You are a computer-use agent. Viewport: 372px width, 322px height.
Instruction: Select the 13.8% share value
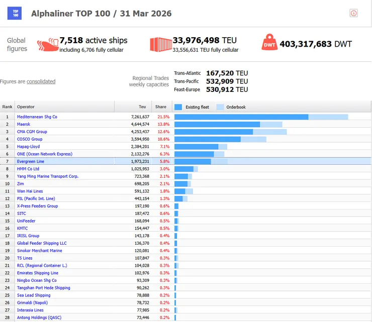(x=163, y=124)
